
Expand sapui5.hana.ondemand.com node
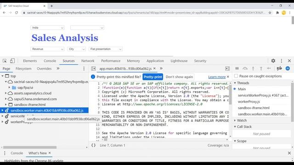[6, 99]
